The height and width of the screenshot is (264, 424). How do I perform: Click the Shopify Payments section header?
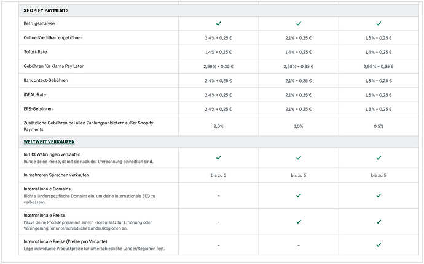(x=46, y=11)
